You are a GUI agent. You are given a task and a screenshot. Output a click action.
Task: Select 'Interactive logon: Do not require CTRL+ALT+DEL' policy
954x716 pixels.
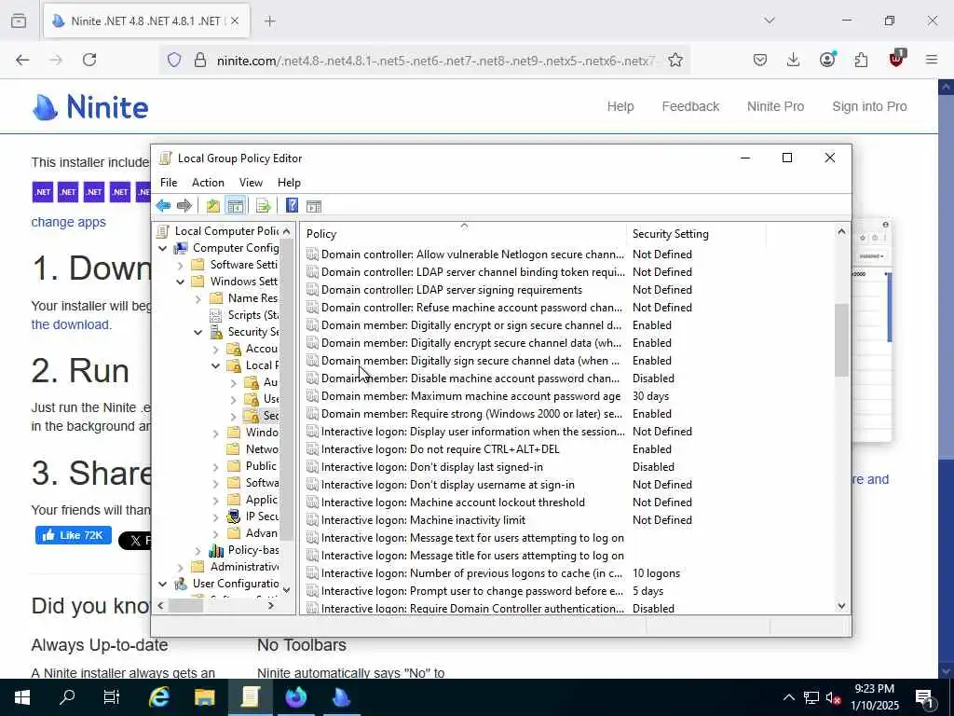tap(440, 449)
